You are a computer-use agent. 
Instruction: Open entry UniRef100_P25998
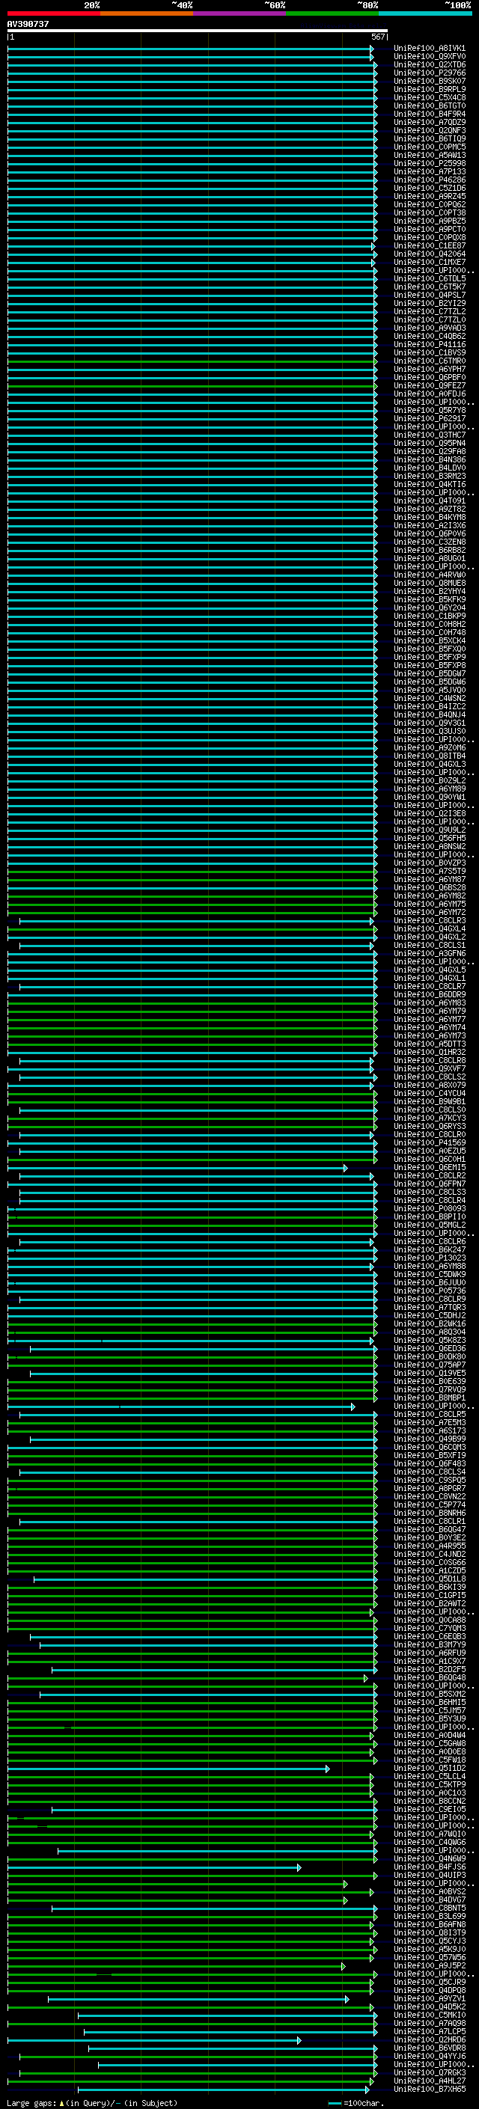click(x=429, y=163)
